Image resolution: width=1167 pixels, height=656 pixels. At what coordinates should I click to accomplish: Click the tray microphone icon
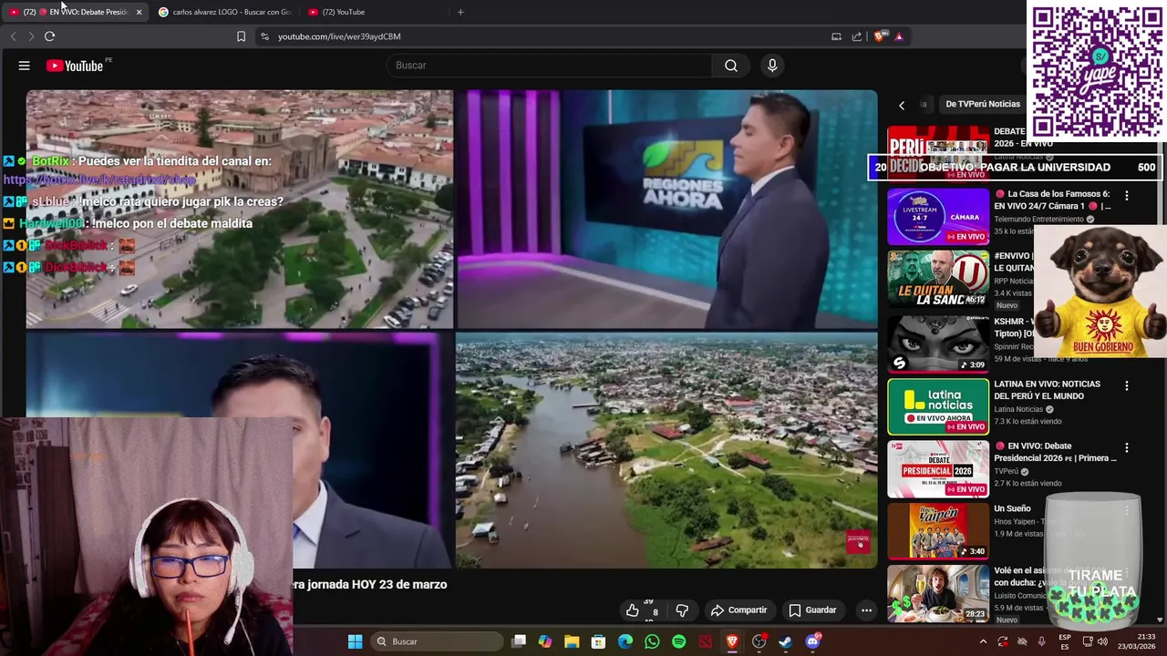[1041, 641]
